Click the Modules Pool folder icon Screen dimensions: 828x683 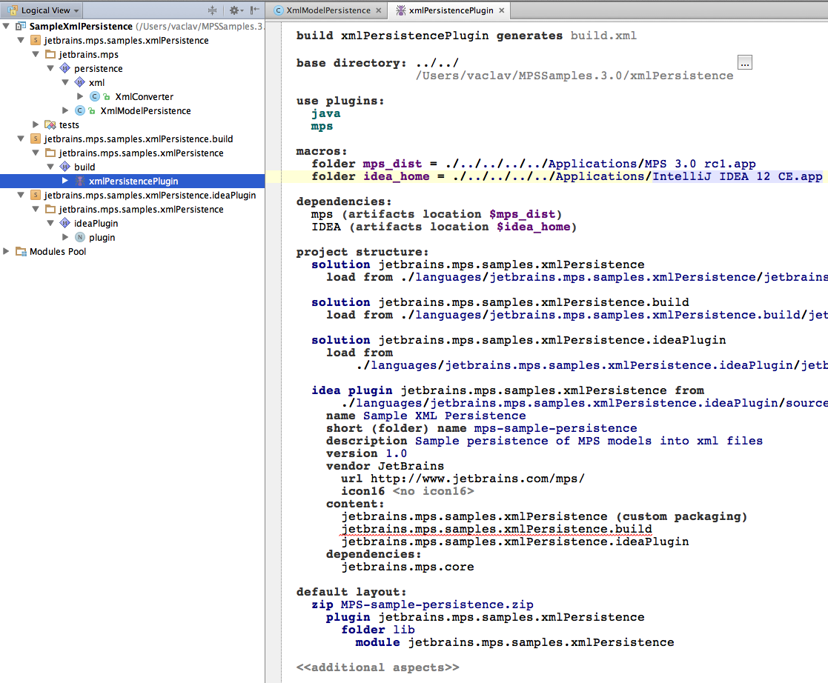(x=21, y=251)
